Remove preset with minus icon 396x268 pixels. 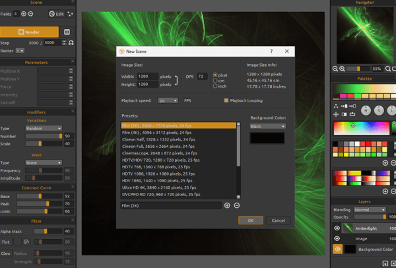(237, 205)
